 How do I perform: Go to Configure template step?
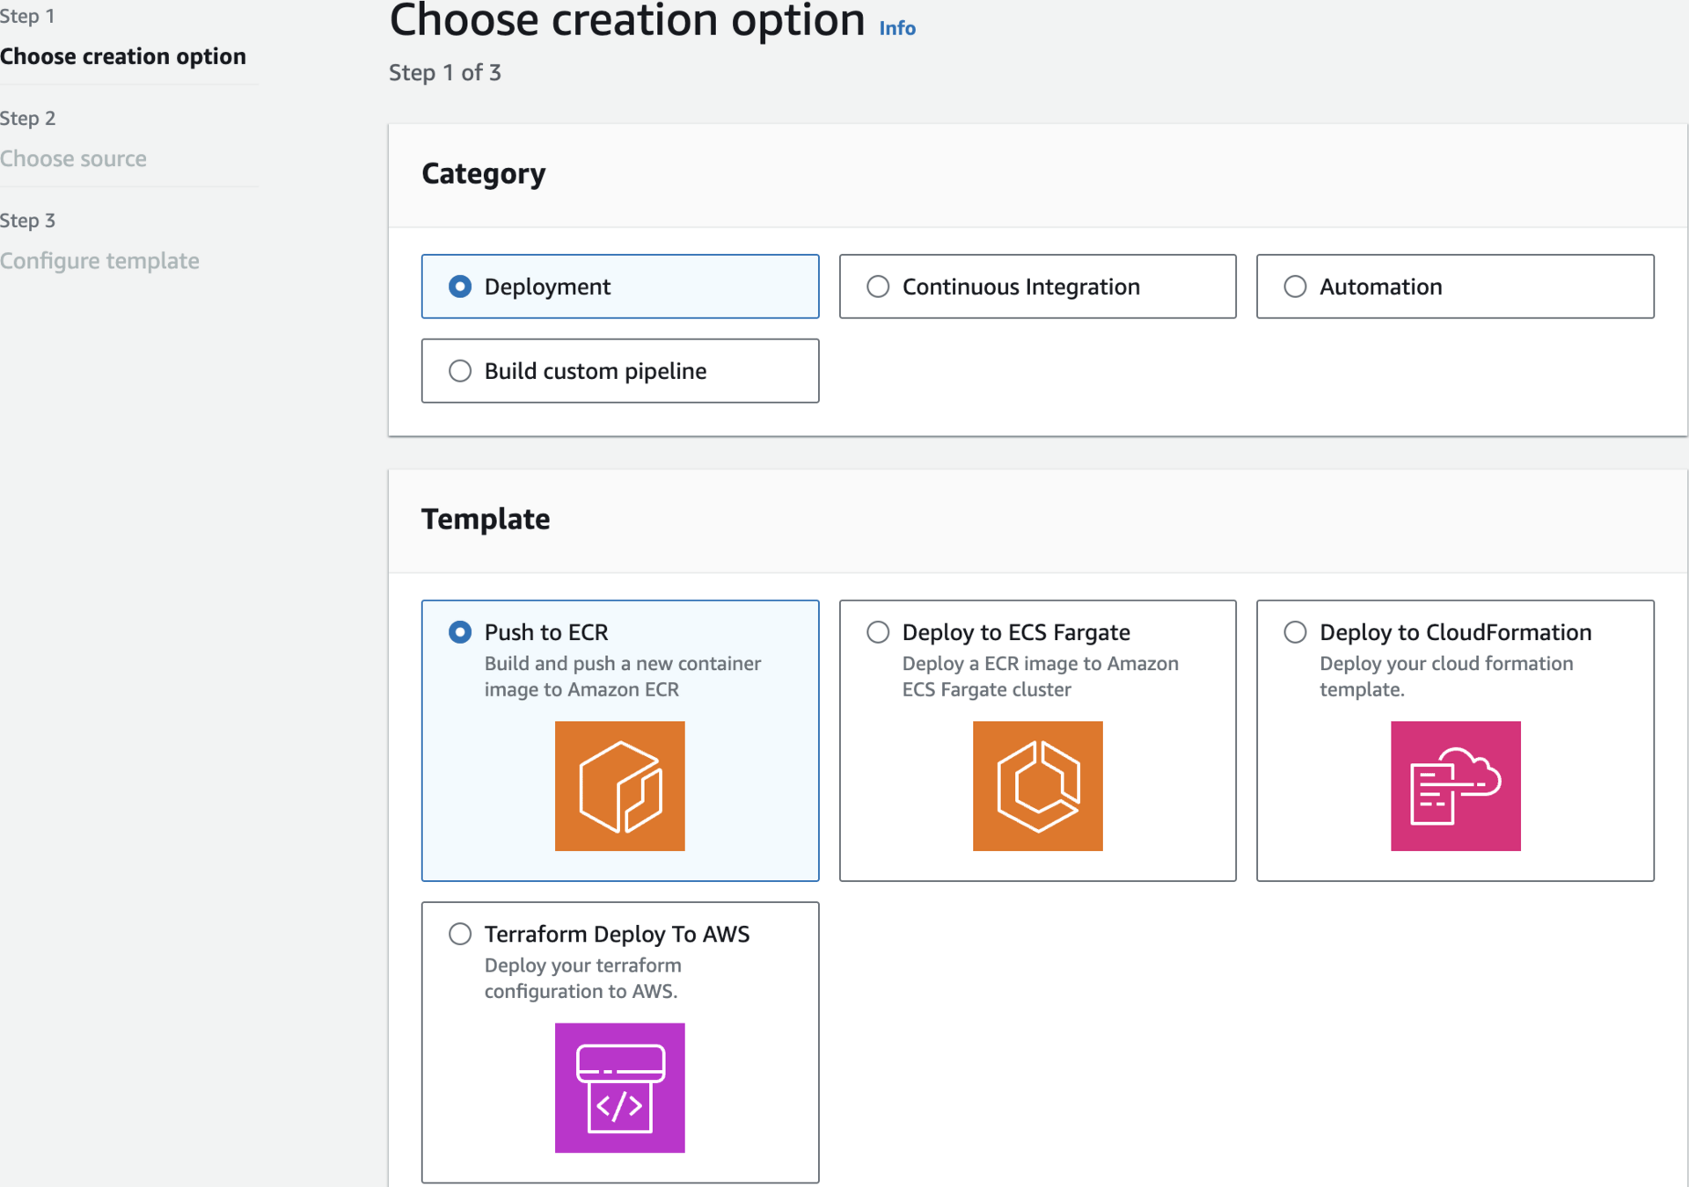(99, 261)
